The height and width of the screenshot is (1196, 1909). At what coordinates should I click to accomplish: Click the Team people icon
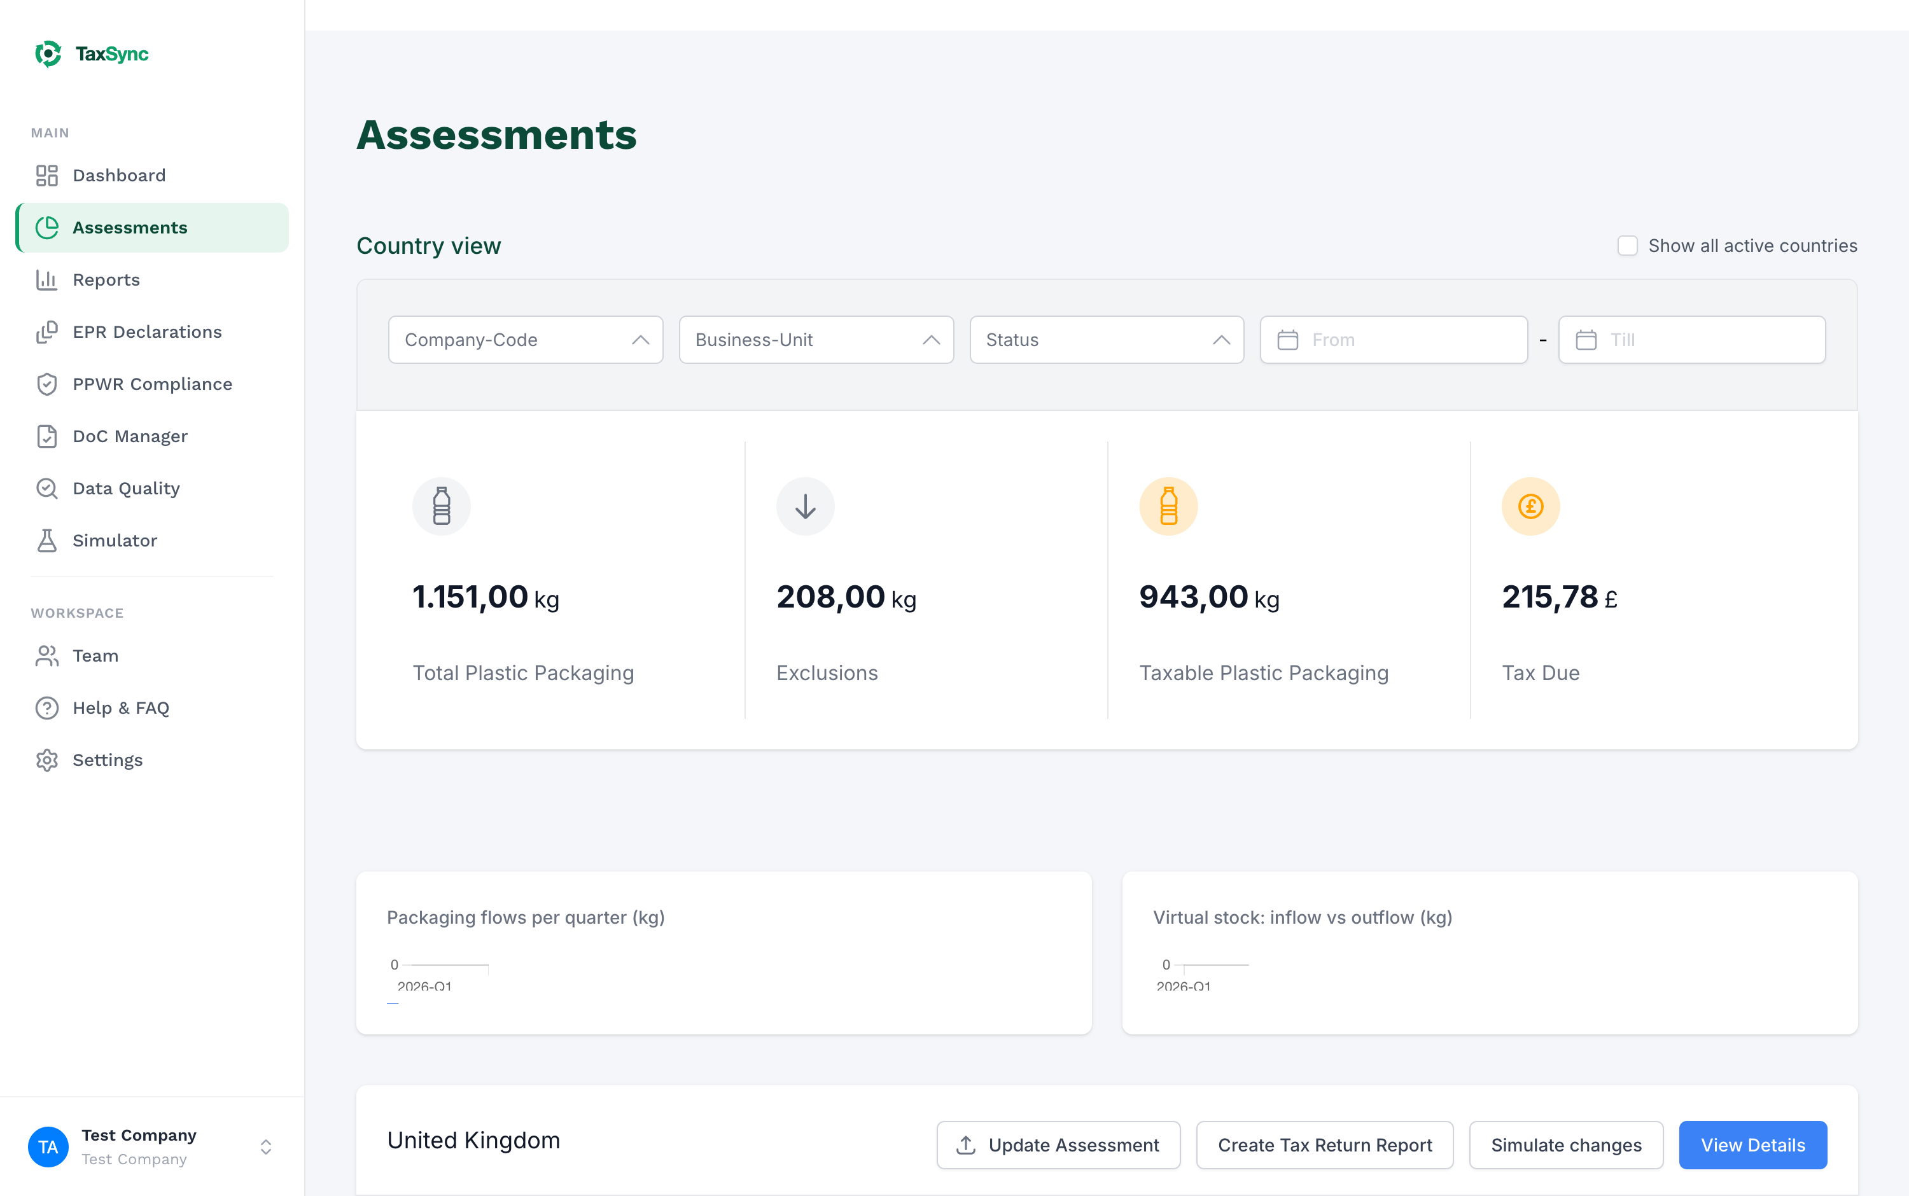pos(46,656)
